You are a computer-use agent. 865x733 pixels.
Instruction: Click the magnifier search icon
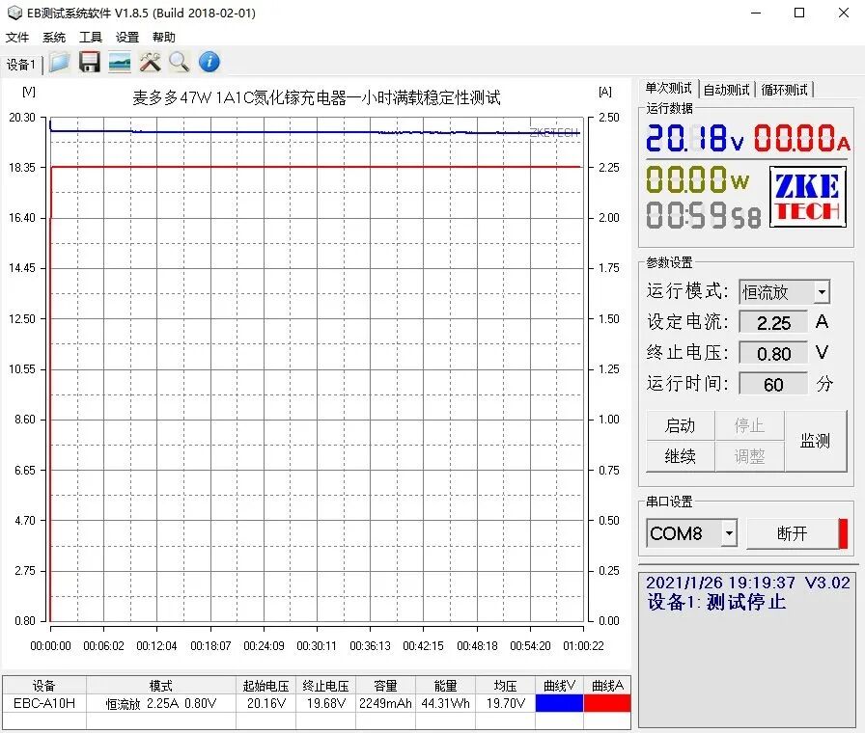tap(179, 62)
